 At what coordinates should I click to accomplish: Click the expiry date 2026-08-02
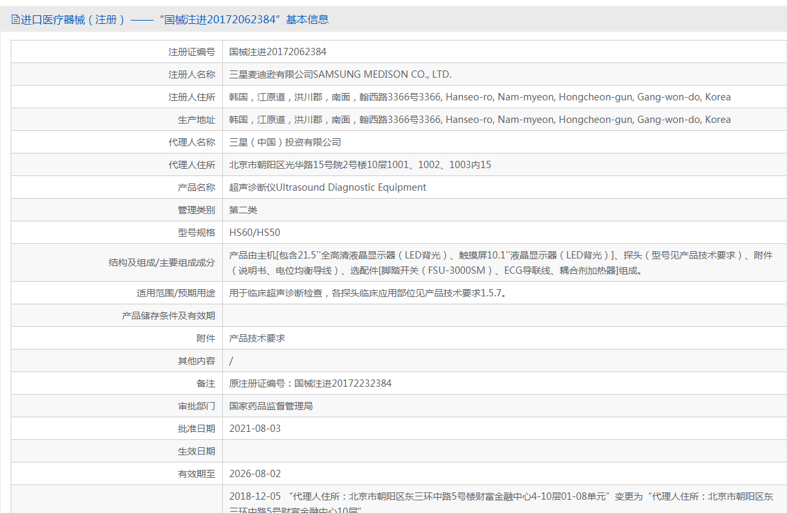pos(255,474)
